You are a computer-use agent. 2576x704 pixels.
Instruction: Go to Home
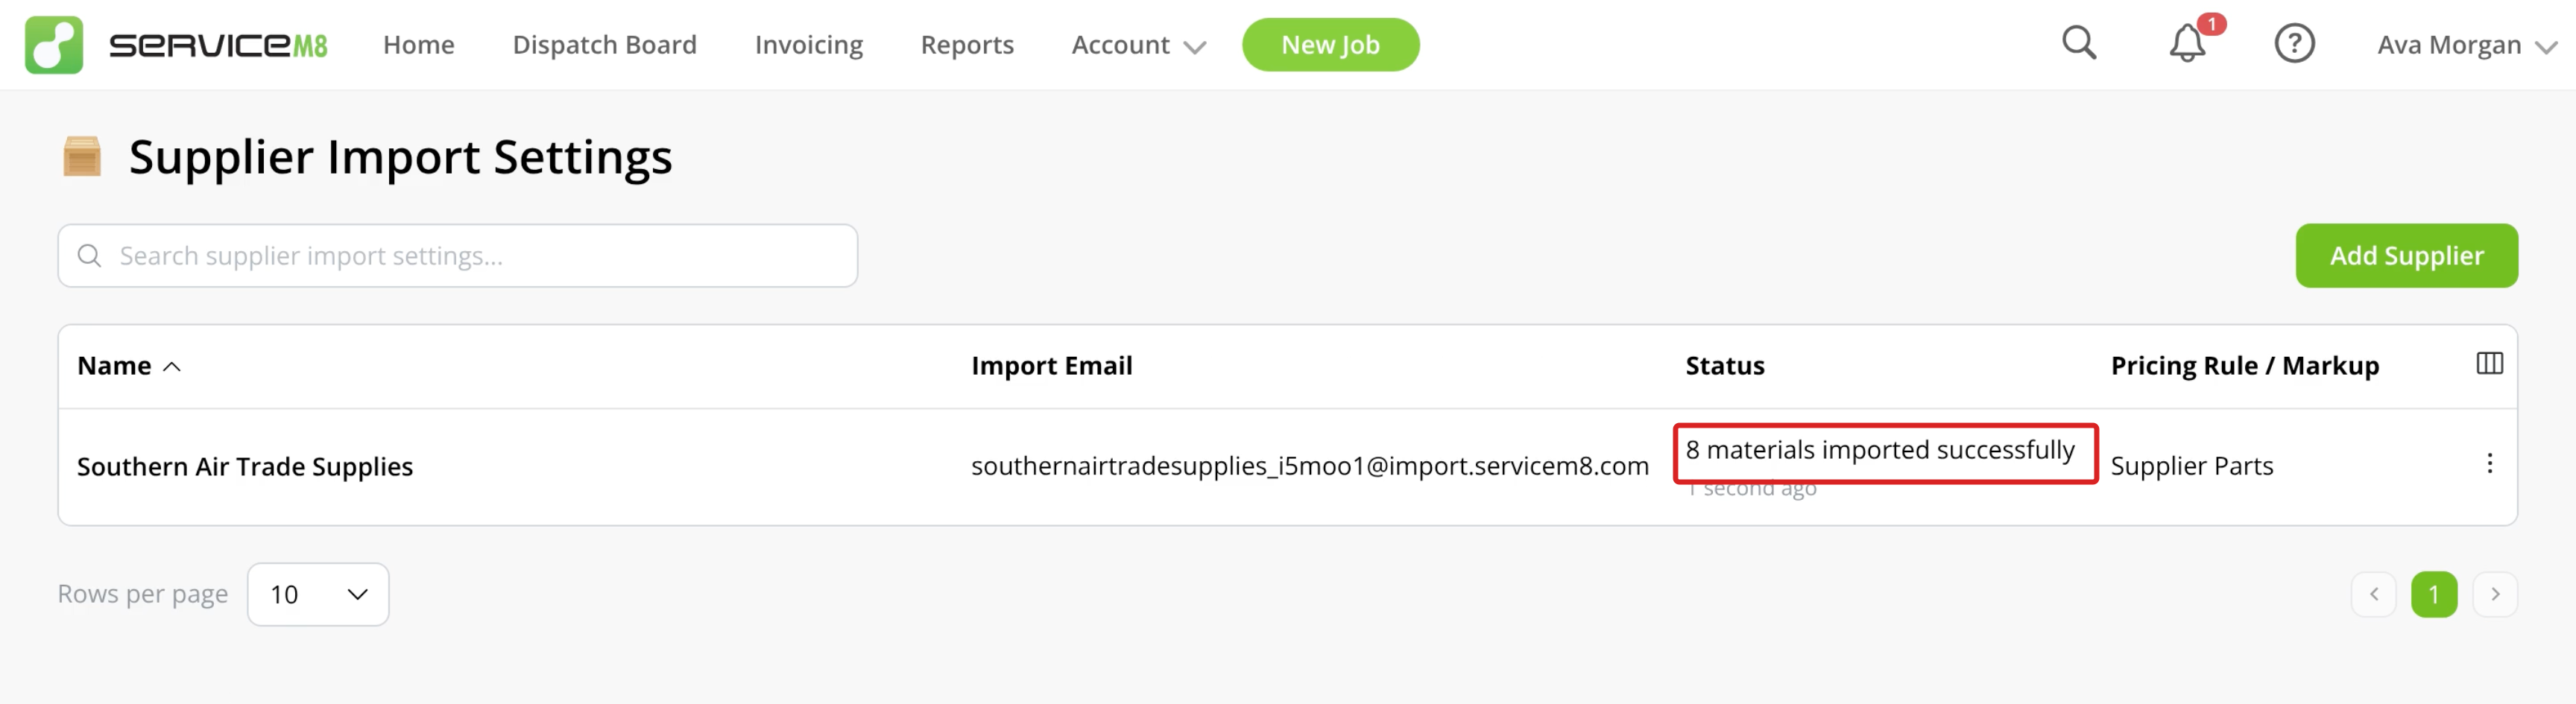point(419,45)
